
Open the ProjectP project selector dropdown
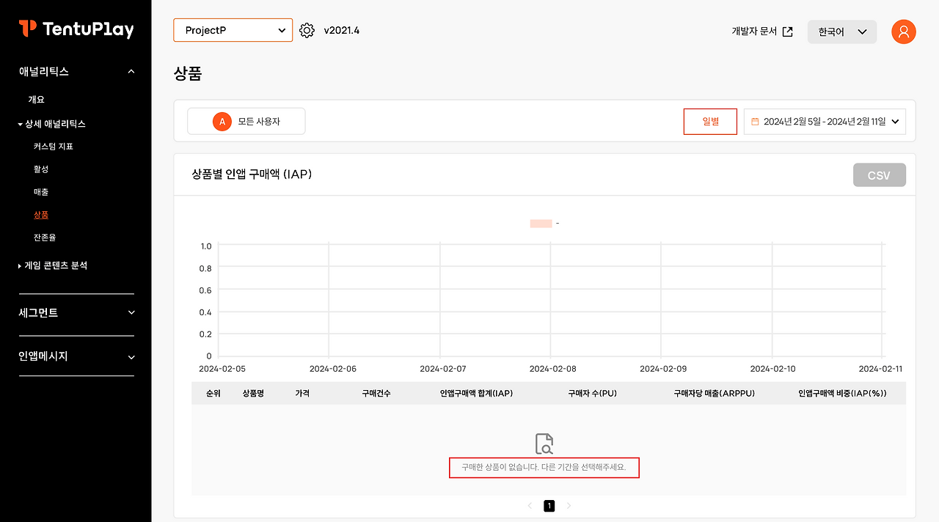tap(233, 30)
